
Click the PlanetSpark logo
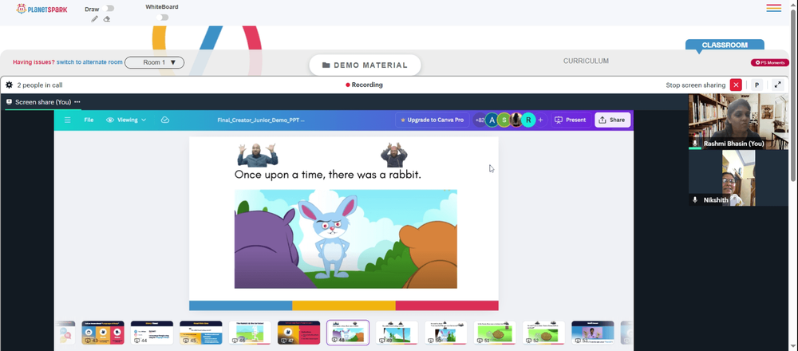pos(41,9)
